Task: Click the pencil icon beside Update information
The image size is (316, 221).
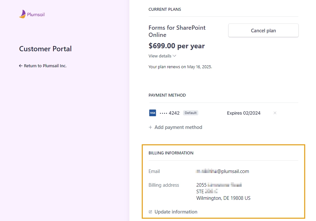Action: point(150,212)
